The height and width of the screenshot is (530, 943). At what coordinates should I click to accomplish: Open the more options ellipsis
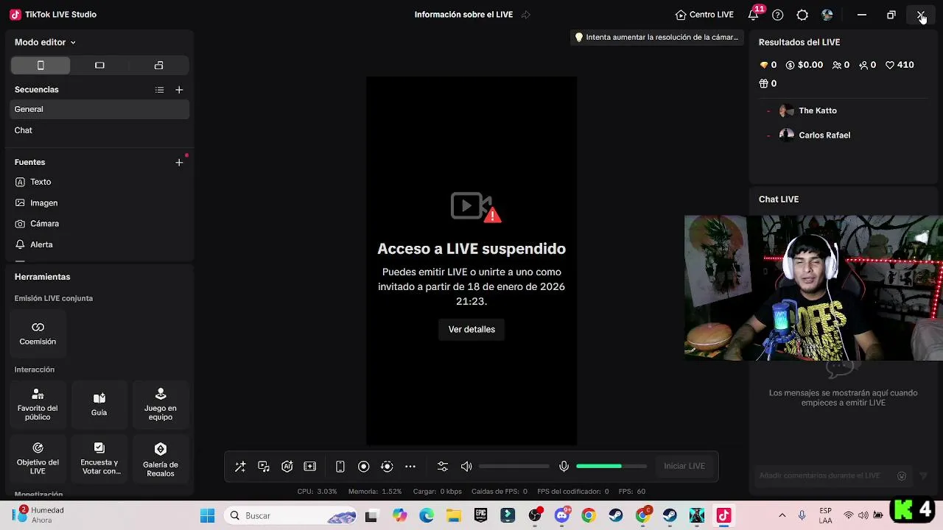(x=410, y=466)
